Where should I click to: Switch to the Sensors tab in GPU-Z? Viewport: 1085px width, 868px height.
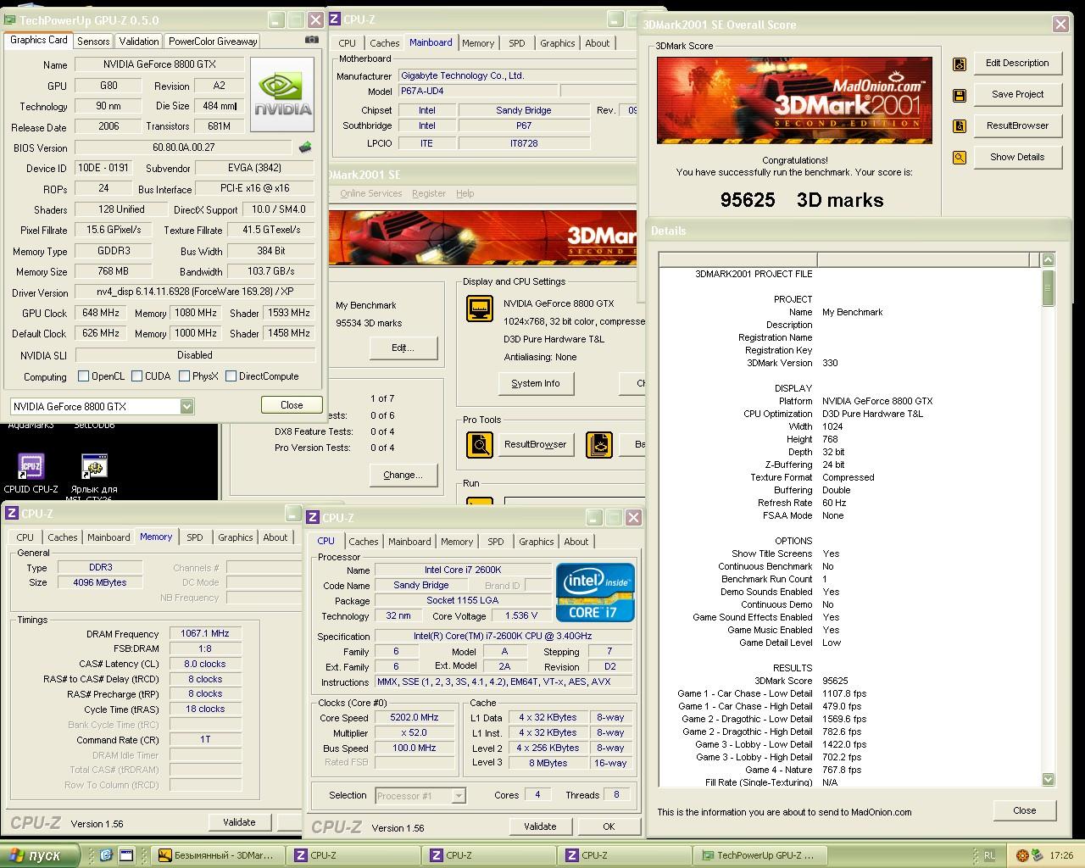click(93, 41)
